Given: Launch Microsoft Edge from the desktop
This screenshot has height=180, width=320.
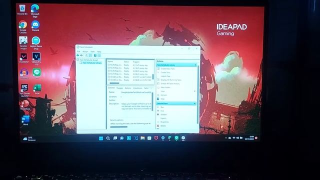Looking at the screenshot, I should tap(35, 11).
